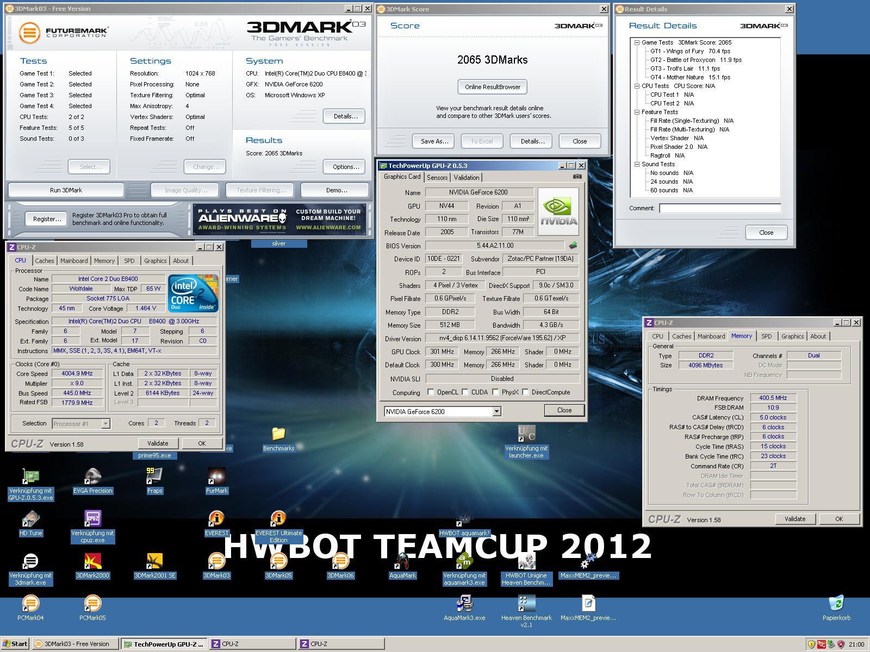This screenshot has height=652, width=870.
Task: Open the GPU selection dropdown in GPU-Z
Action: tap(496, 411)
